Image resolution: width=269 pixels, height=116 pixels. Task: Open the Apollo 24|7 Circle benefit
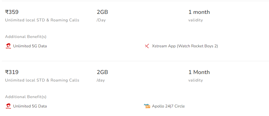pyautogui.click(x=168, y=106)
